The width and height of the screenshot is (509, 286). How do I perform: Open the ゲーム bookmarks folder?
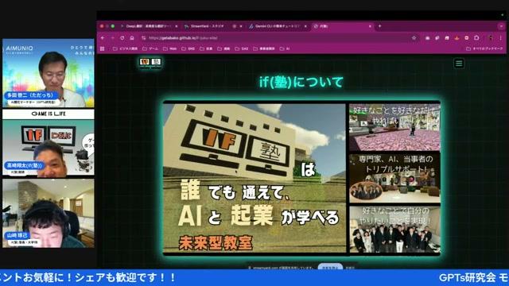point(150,48)
